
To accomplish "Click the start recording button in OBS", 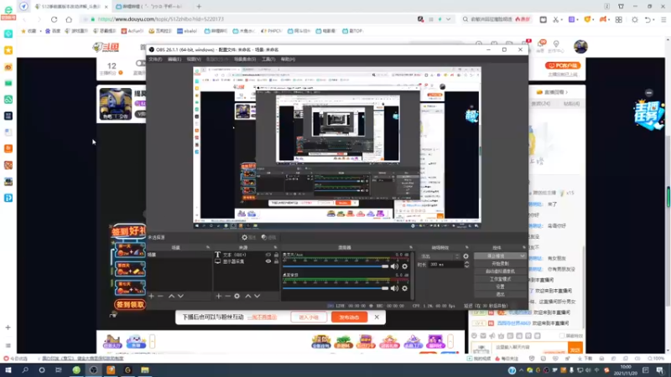I will coord(500,264).
